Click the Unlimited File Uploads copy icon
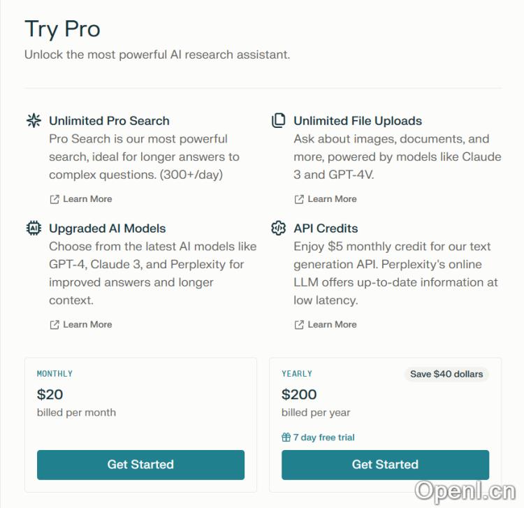Image resolution: width=524 pixels, height=508 pixels. click(x=278, y=121)
